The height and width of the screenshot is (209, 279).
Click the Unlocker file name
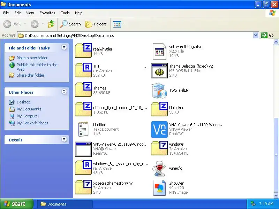[176, 108]
